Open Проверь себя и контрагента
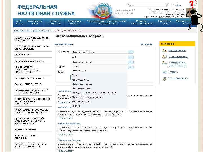The width and height of the screenshot is (203, 152). pos(32,78)
